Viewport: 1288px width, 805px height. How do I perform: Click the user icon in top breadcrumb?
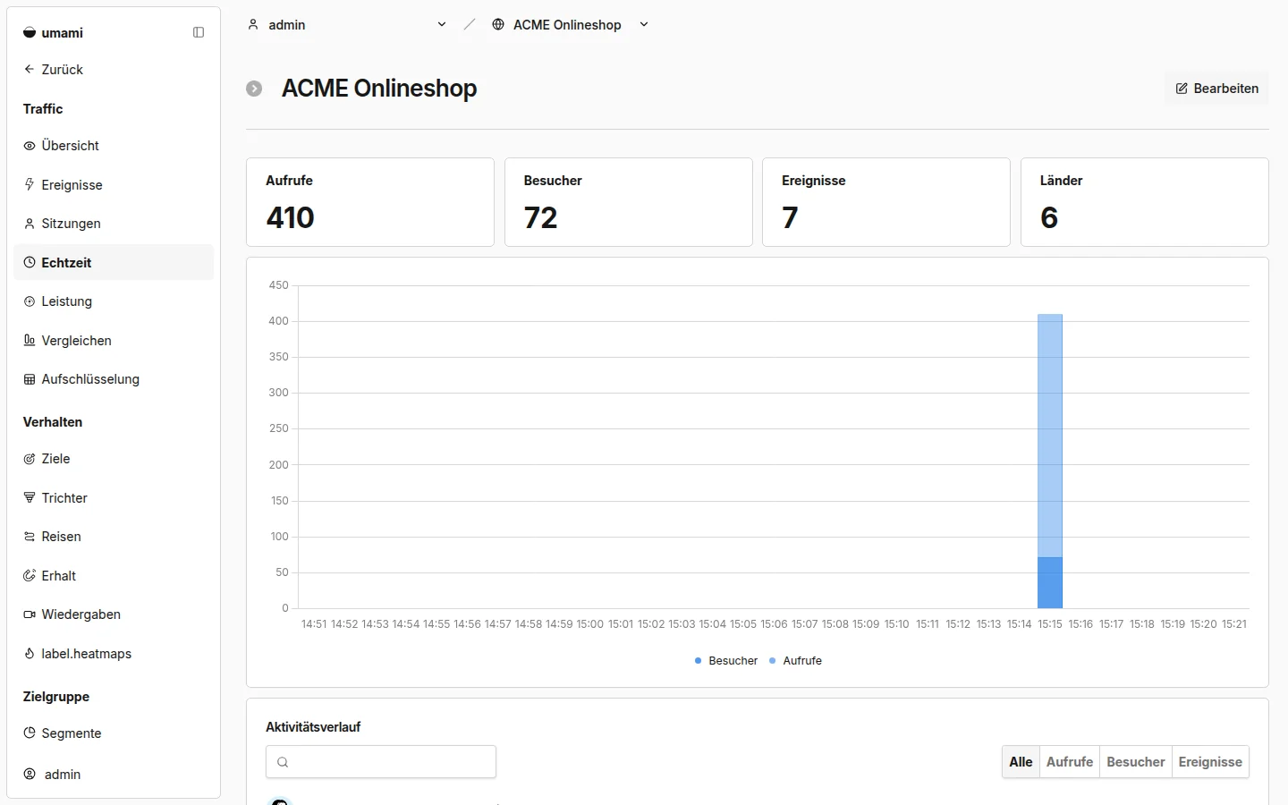click(253, 24)
